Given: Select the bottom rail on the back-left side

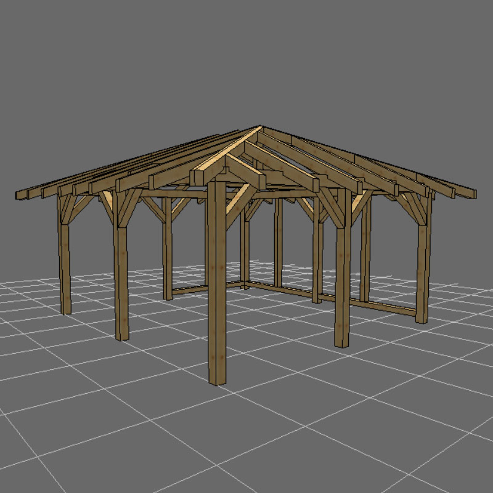Looking at the screenshot, I should coord(197,288).
